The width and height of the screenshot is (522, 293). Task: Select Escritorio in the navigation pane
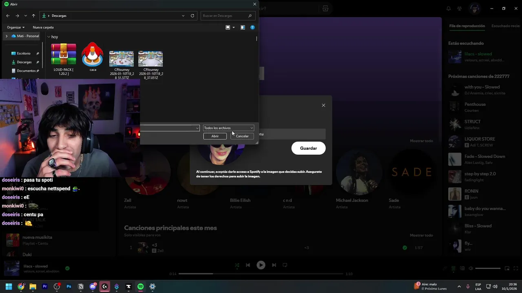coord(24,53)
